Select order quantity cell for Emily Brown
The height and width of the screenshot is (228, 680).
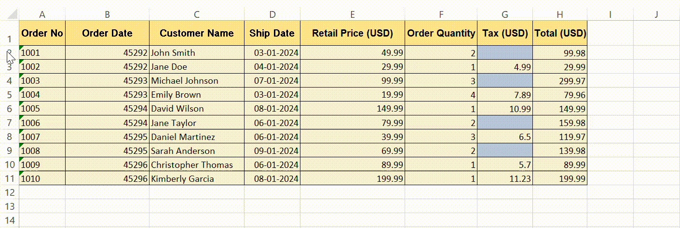pyautogui.click(x=441, y=95)
